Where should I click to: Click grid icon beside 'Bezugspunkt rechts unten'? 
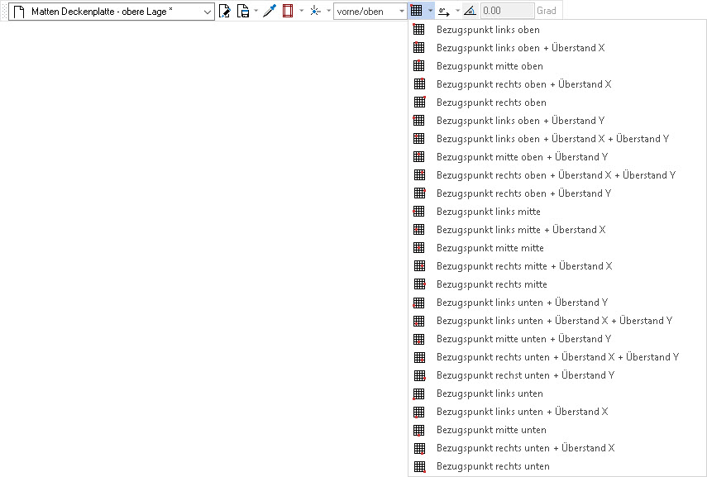pos(419,466)
